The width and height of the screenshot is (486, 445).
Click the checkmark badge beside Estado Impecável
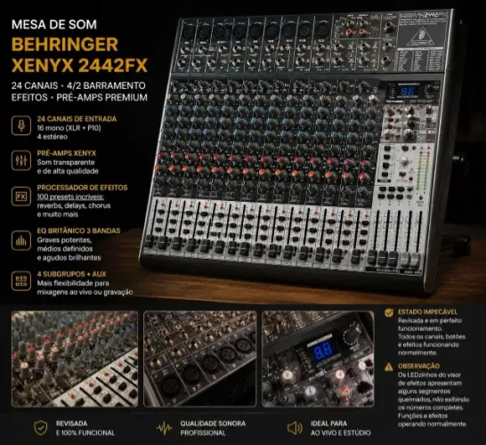point(389,312)
